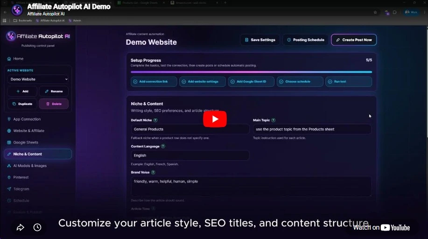Duplicate the active website

click(x=22, y=104)
